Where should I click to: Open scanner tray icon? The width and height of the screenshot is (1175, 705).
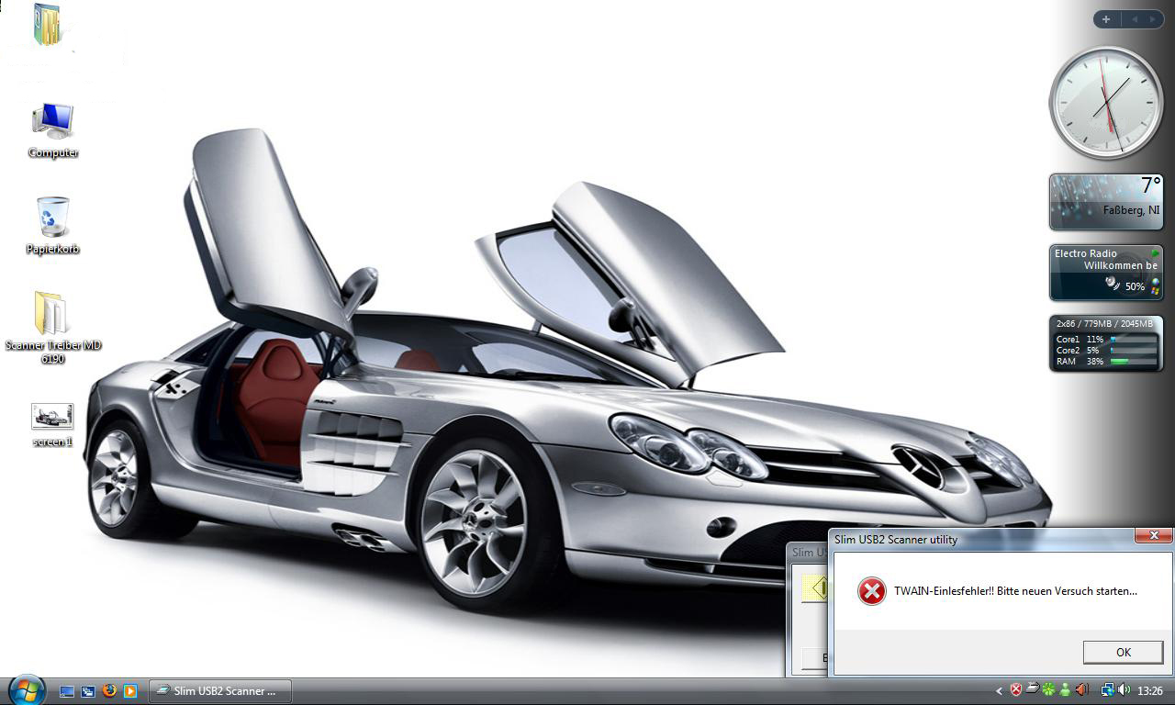1032,688
